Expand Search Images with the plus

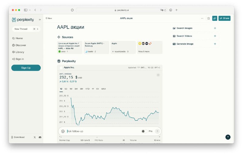coord(215,28)
